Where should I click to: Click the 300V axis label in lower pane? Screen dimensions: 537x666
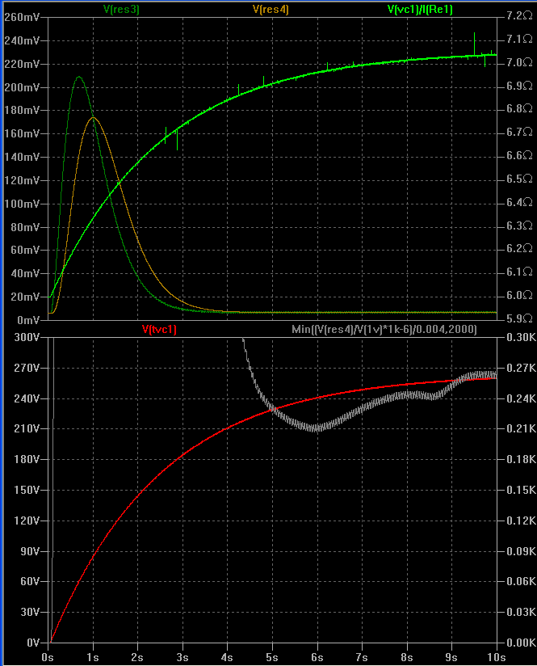(x=27, y=337)
